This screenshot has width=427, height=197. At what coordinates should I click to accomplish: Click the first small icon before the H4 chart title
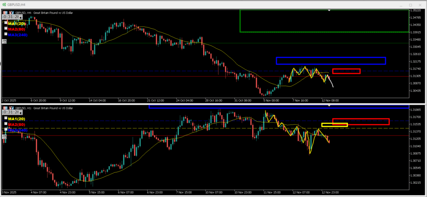pyautogui.click(x=5, y=12)
